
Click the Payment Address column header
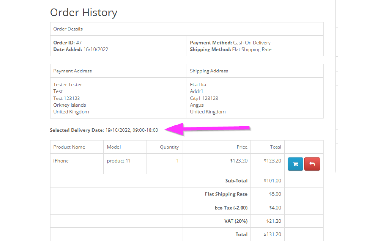(73, 71)
